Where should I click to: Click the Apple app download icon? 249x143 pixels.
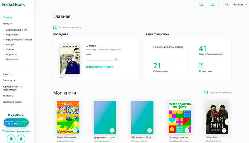21,139
